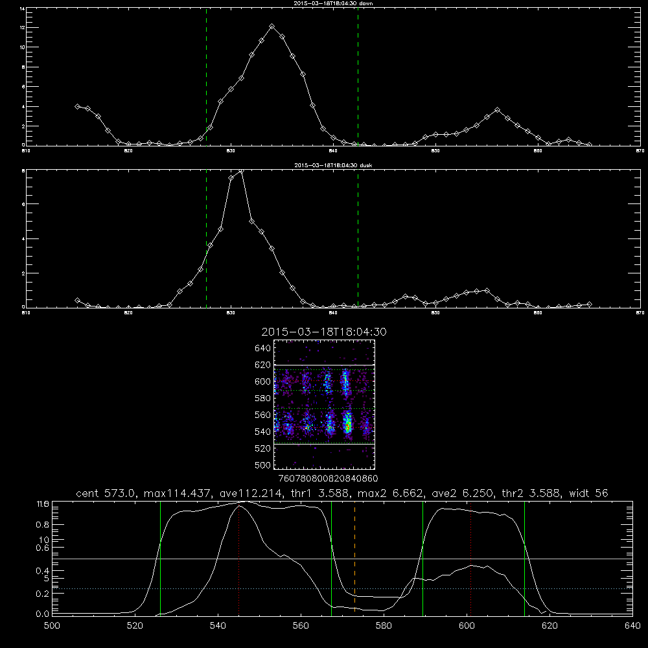Click the timestamp title above the spectral image
Image resolution: width=648 pixels, height=648 pixels.
(x=324, y=332)
